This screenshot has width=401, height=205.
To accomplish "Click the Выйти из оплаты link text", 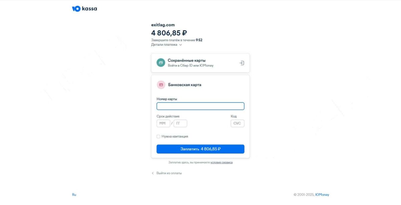I will point(169,173).
